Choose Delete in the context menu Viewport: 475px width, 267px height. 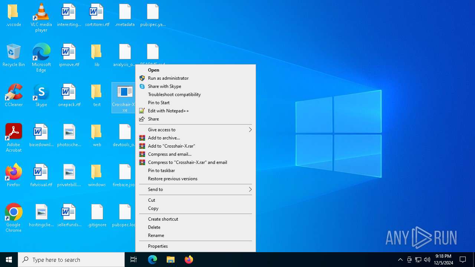tap(196, 227)
